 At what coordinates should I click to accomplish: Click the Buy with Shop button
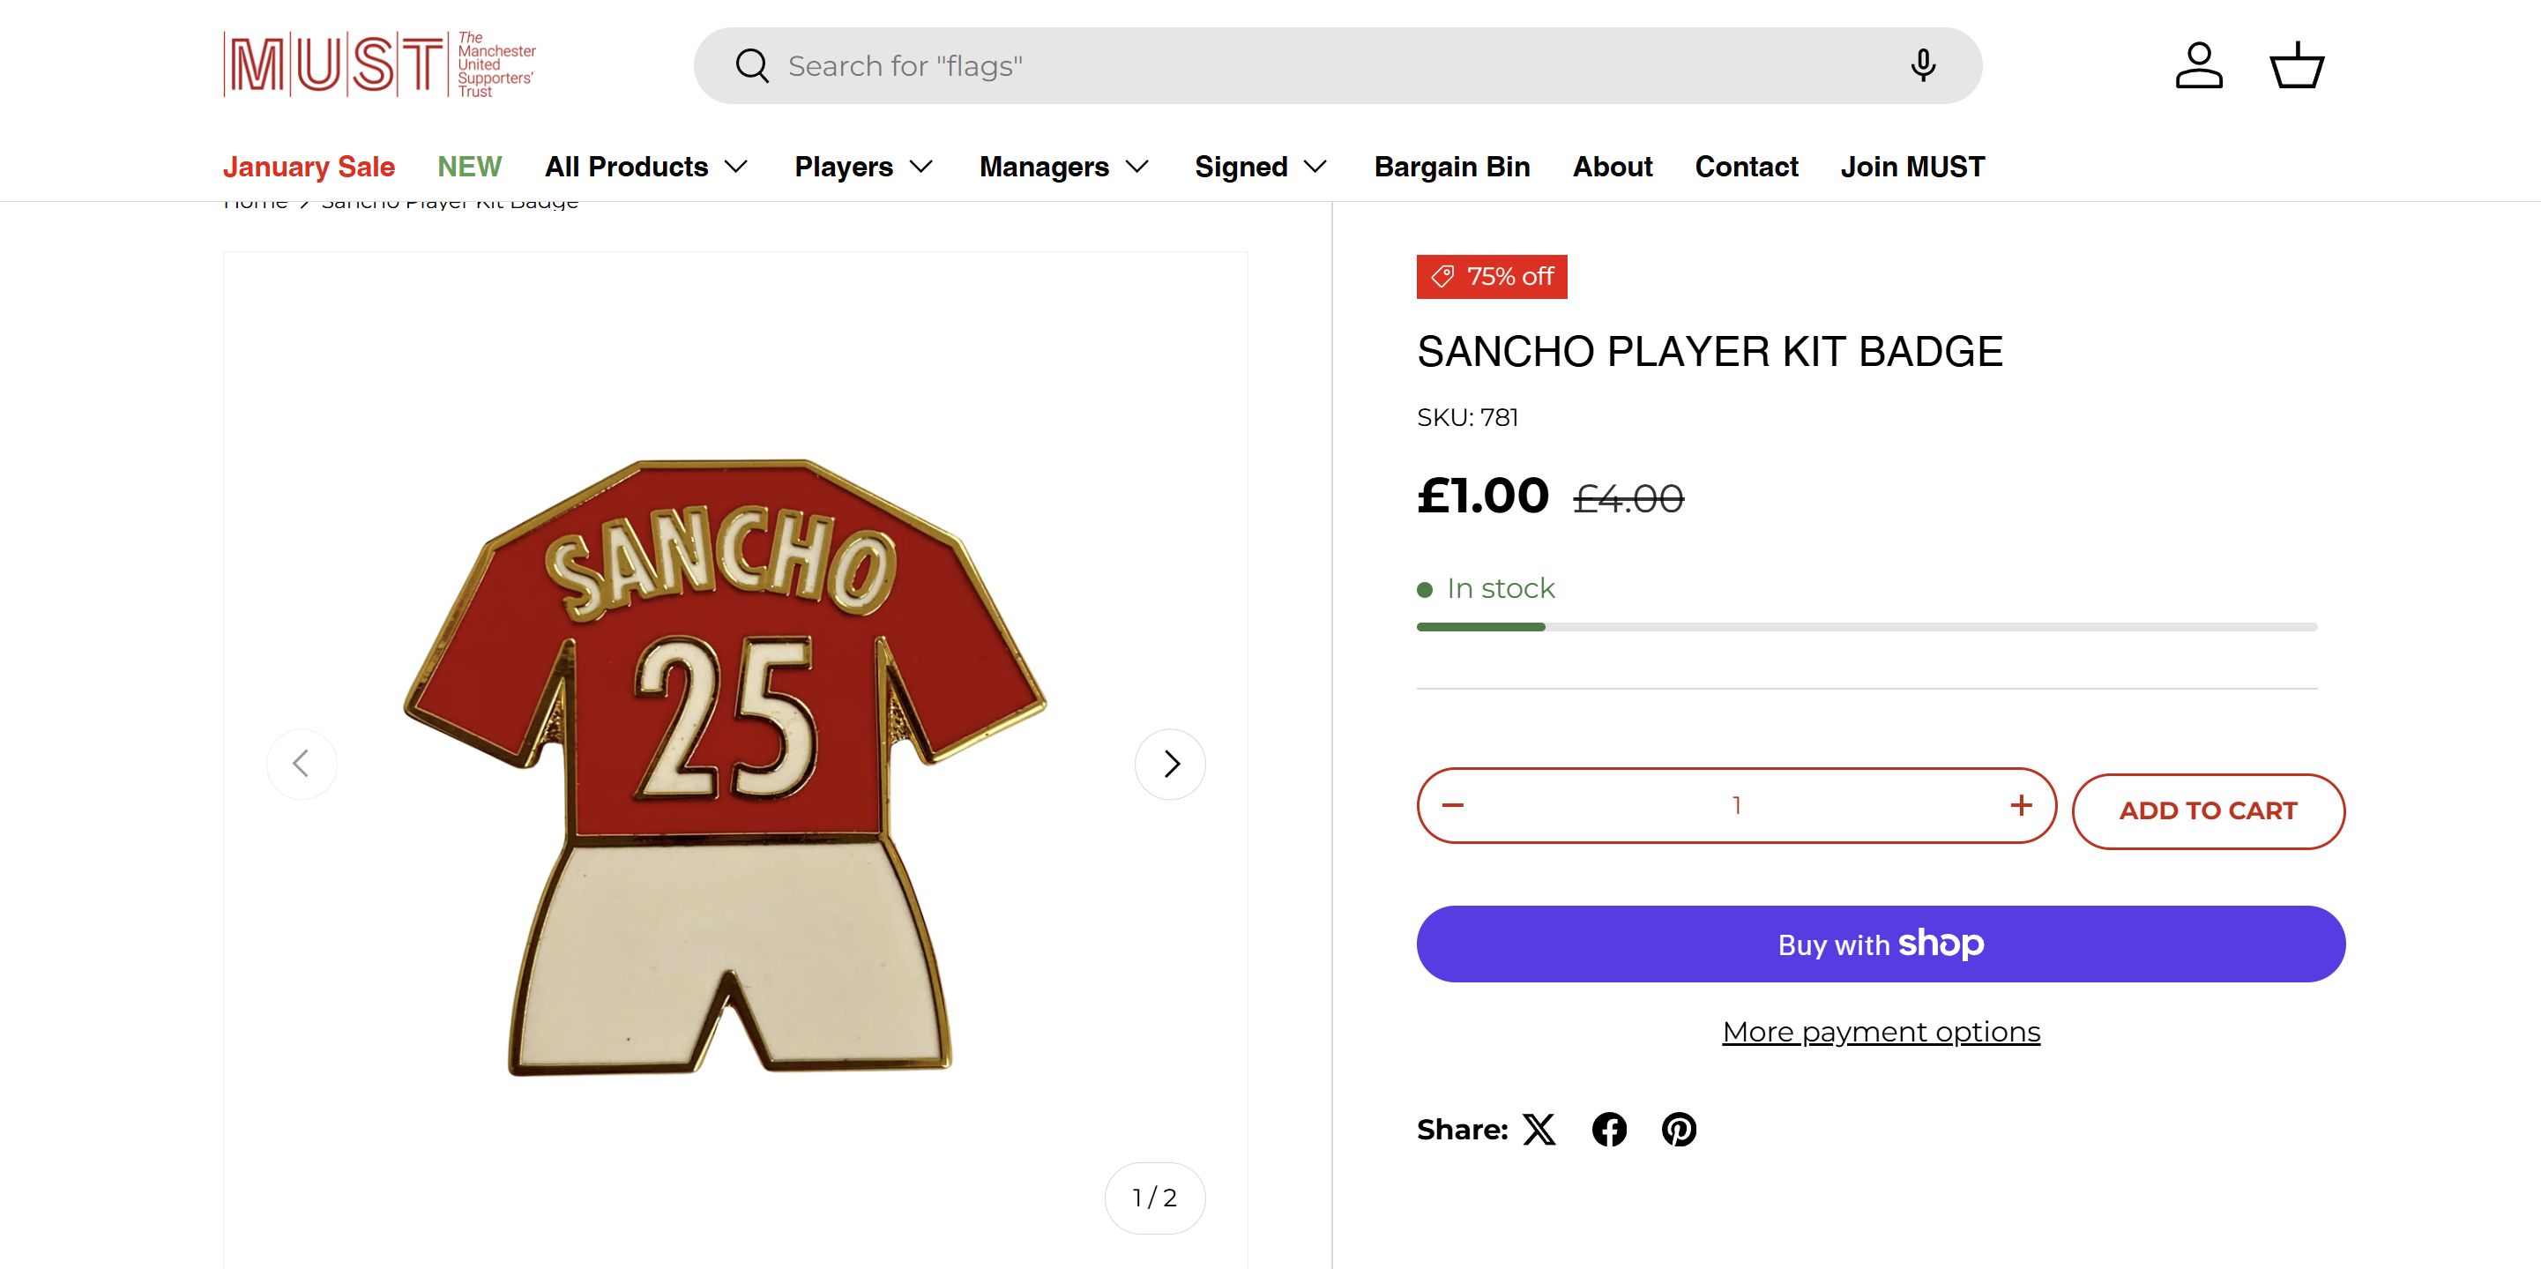click(1880, 944)
